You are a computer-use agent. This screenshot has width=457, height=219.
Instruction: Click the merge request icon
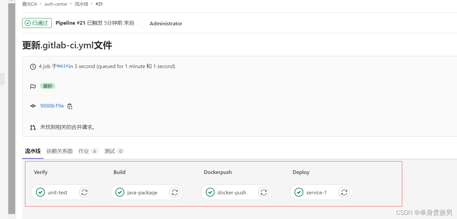coord(33,127)
